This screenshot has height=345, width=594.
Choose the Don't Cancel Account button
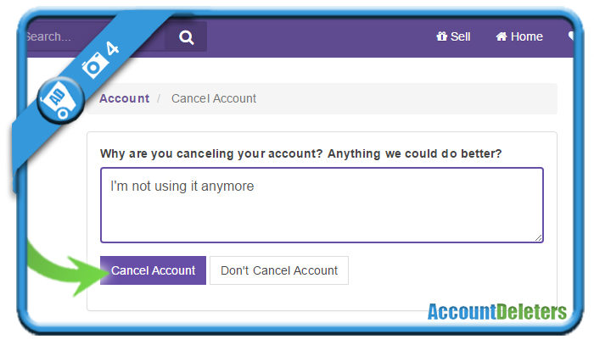coord(279,270)
